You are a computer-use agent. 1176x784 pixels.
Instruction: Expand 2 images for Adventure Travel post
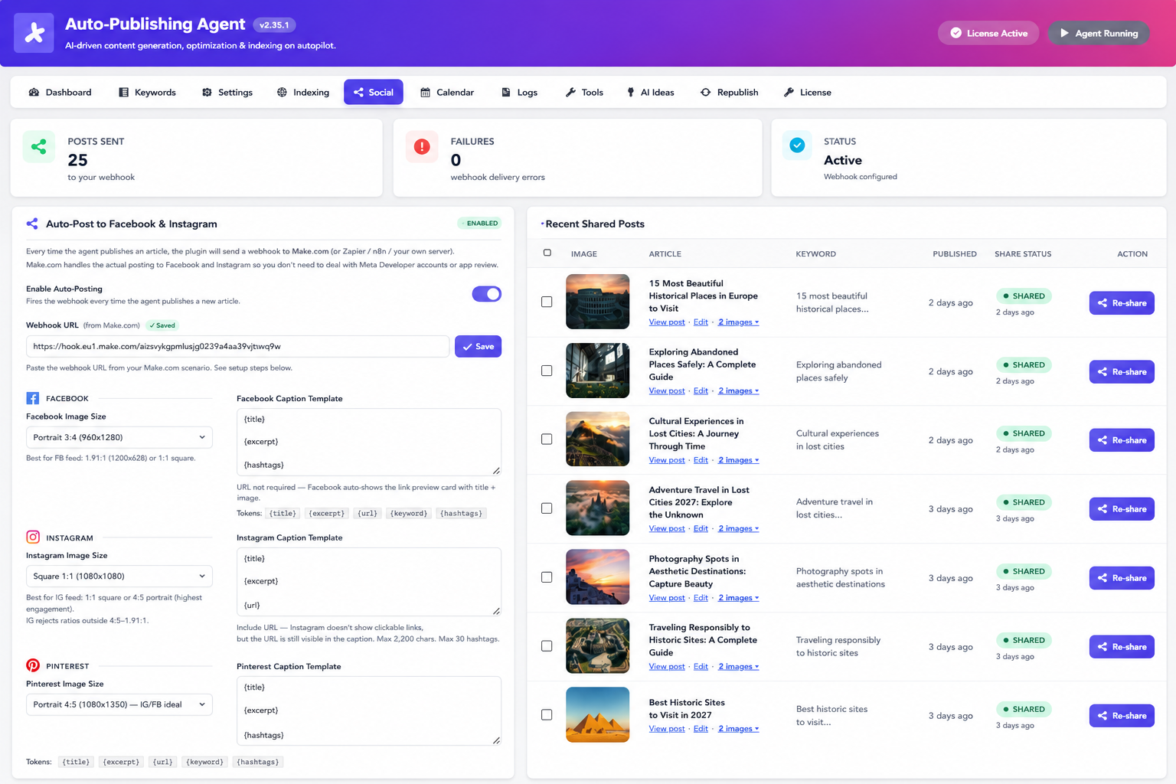(738, 529)
